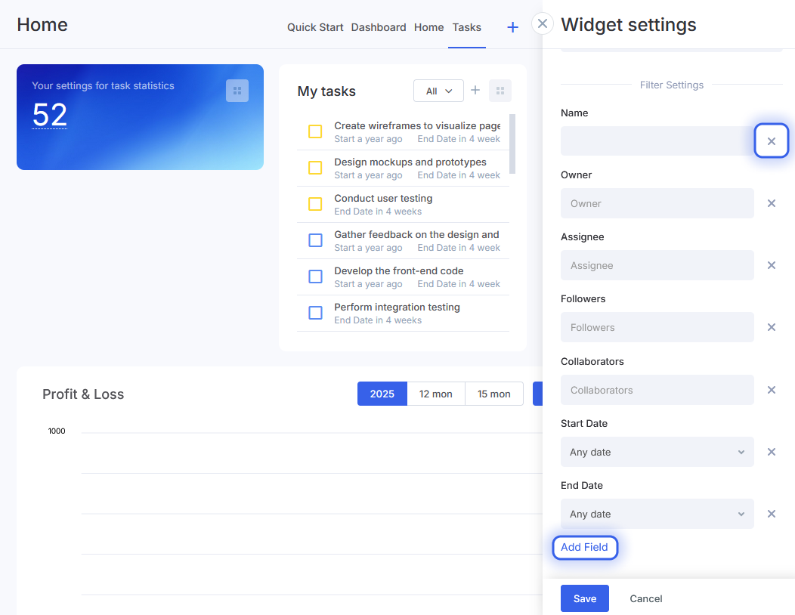Image resolution: width=795 pixels, height=615 pixels.
Task: Switch to Dashboard tab
Action: [x=379, y=27]
